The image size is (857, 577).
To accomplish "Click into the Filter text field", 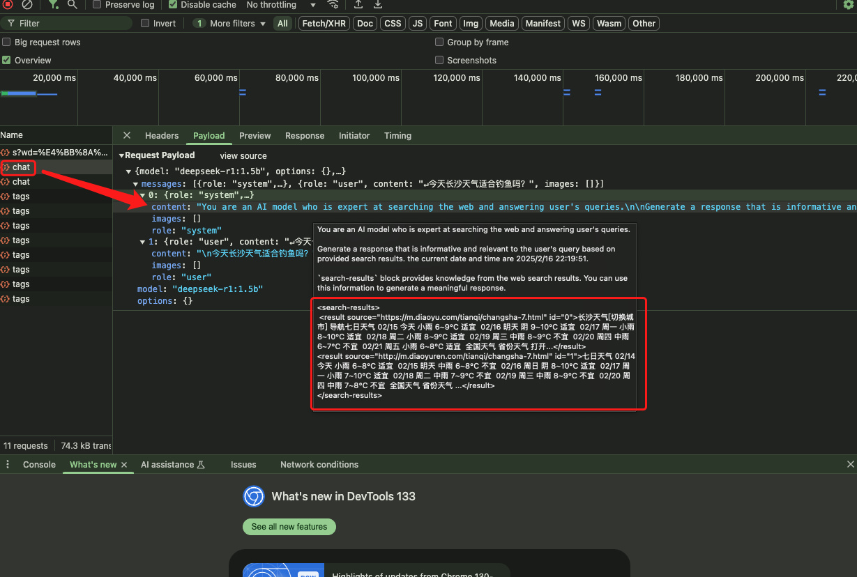I will [x=73, y=24].
